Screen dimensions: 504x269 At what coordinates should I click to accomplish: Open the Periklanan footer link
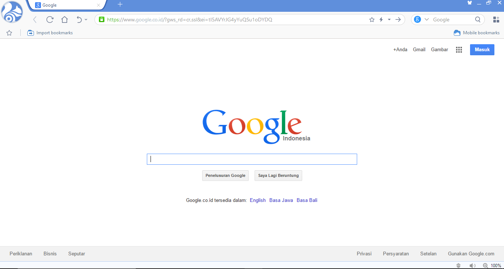[21, 254]
